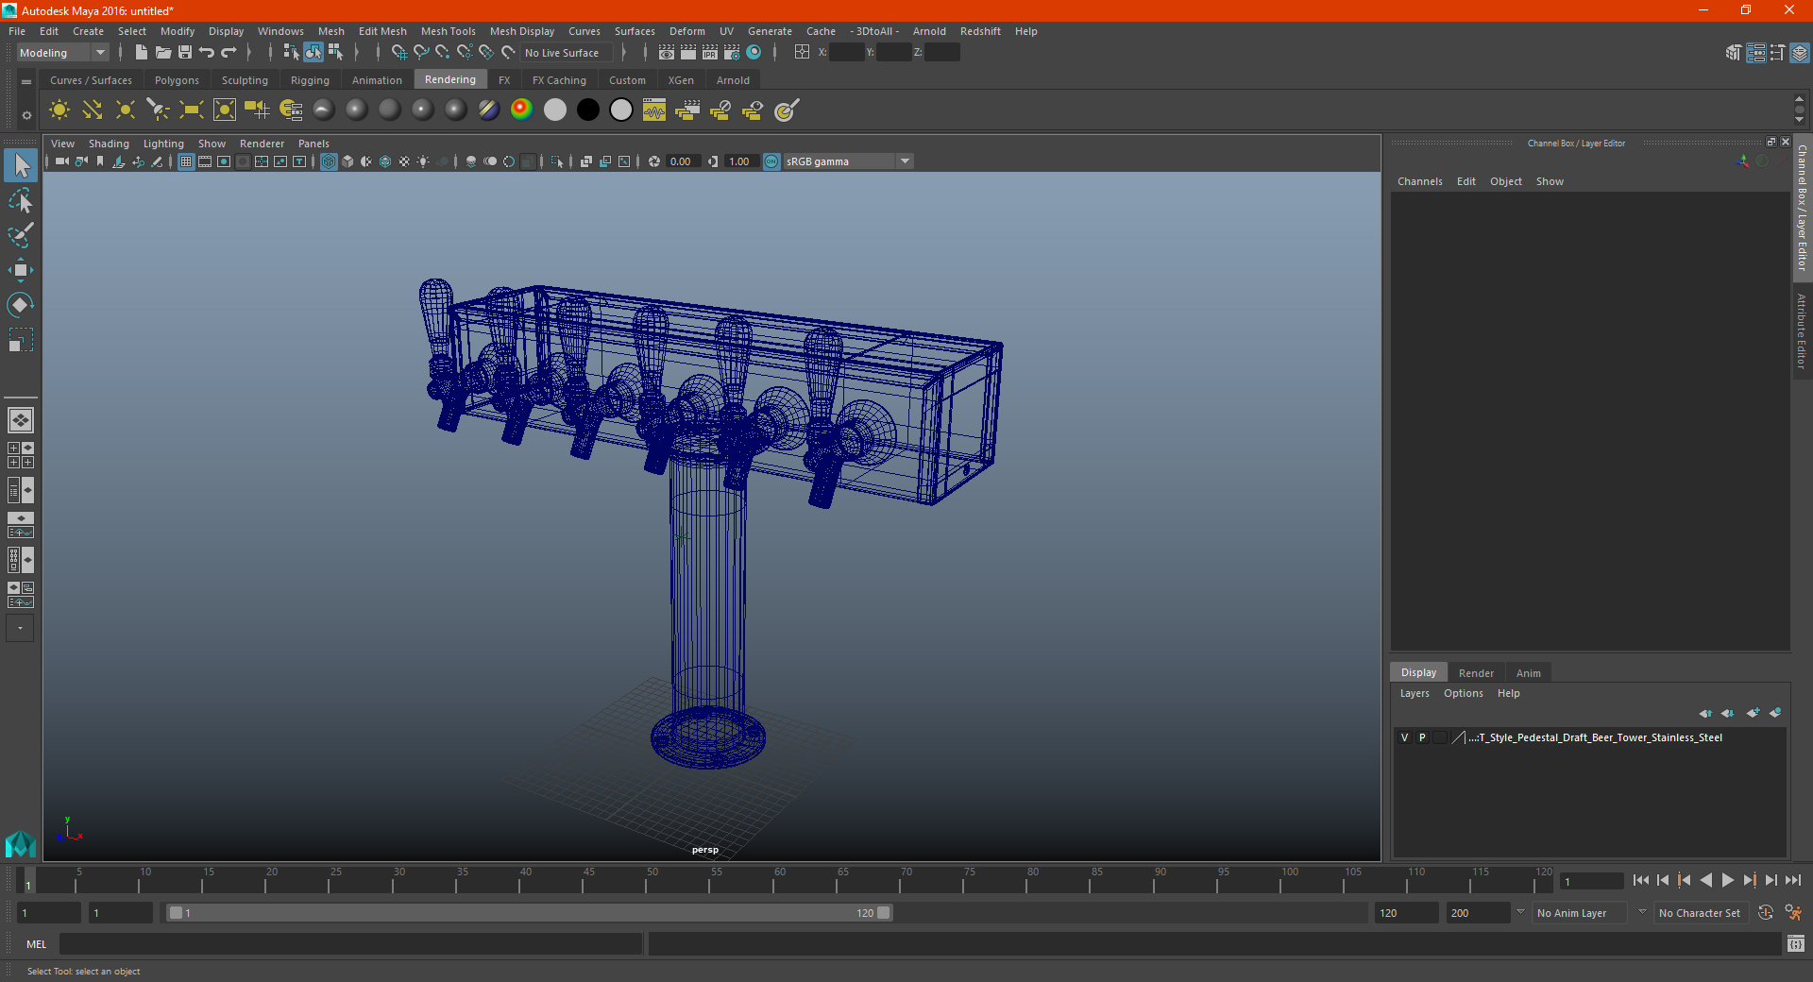Save the scene with floppy icon
The width and height of the screenshot is (1813, 982).
185,53
